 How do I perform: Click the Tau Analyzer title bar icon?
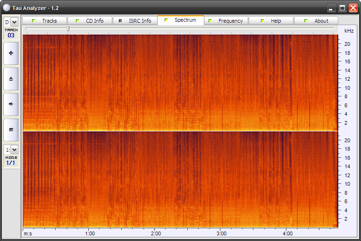(x=6, y=8)
